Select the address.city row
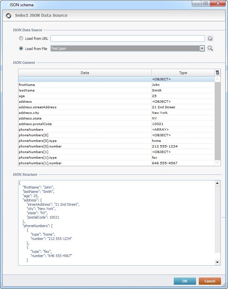The height and width of the screenshot is (289, 228). [85, 113]
